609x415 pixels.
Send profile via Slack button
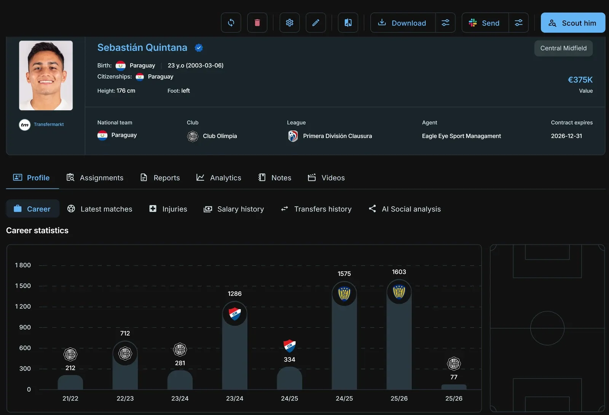pos(485,23)
